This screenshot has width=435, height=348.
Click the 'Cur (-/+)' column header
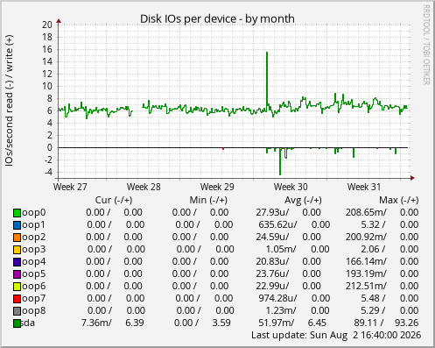114,200
